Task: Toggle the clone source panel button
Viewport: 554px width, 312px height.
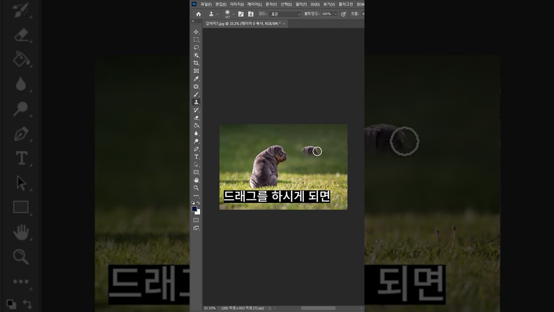Action: (251, 14)
